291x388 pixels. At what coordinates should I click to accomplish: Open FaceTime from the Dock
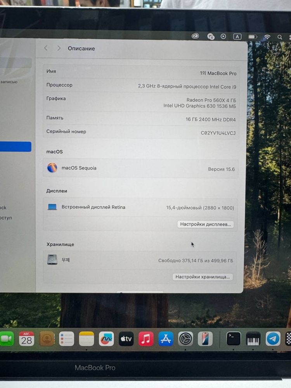pos(7,339)
